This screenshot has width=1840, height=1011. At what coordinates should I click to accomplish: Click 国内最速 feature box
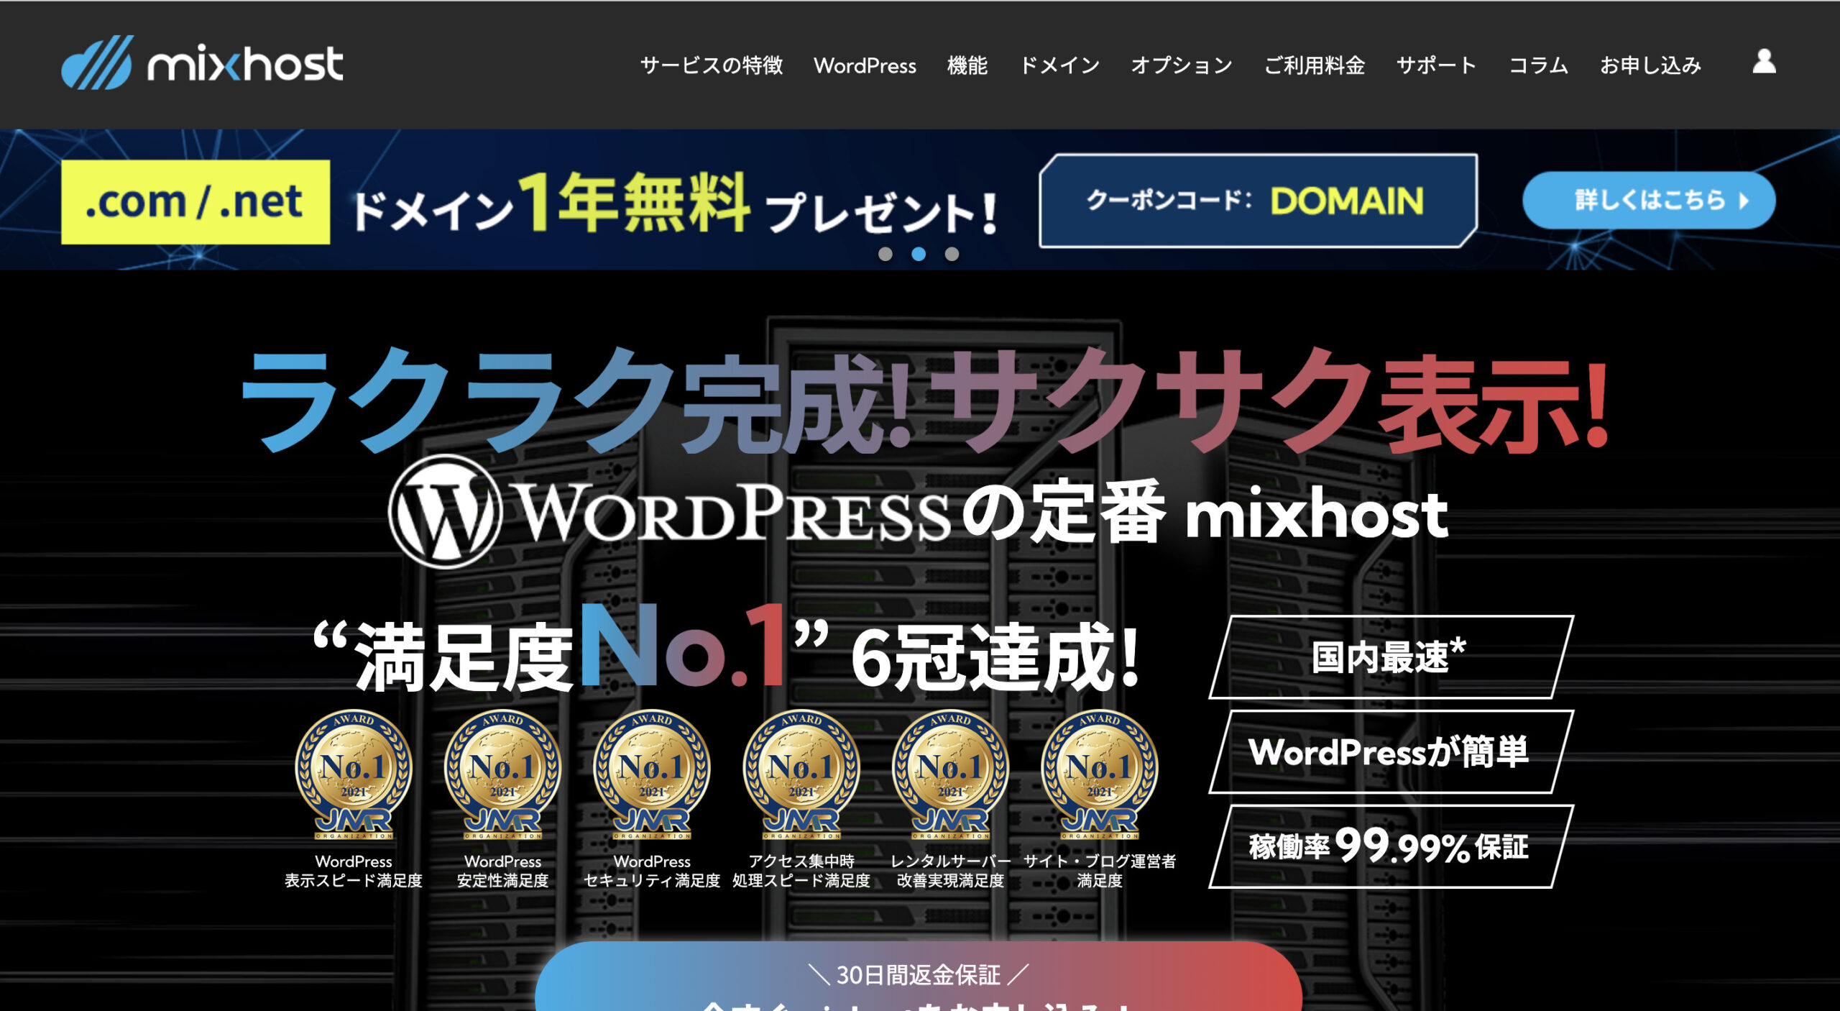tap(1391, 657)
